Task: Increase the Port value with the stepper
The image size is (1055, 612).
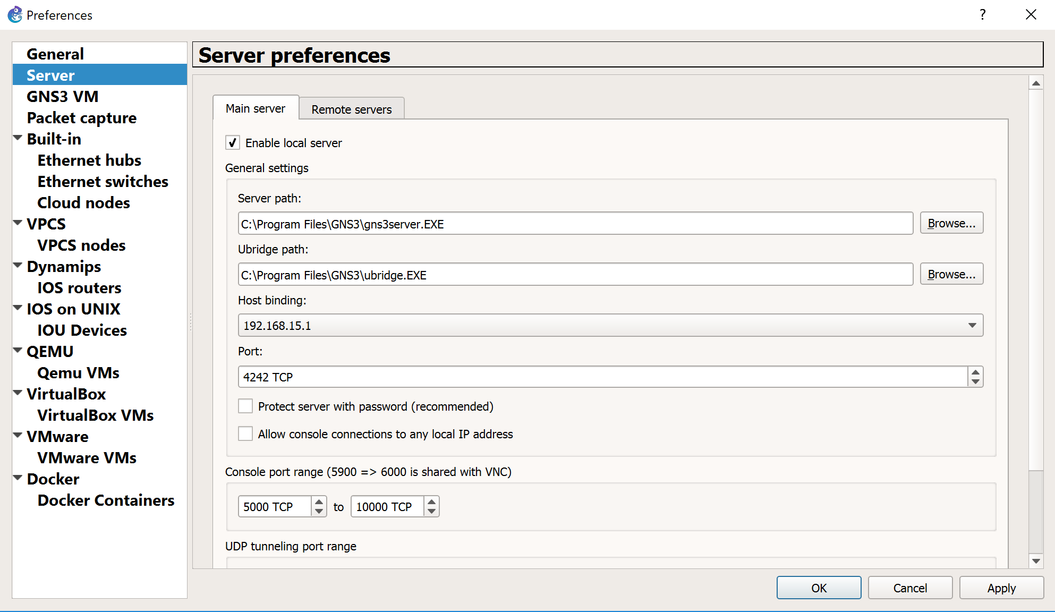Action: pyautogui.click(x=975, y=372)
